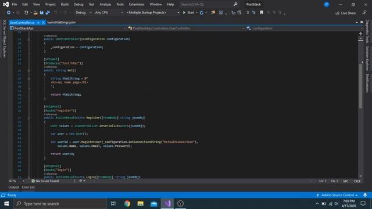Click the open file folder icon
This screenshot has width=372, height=209.
tap(35, 13)
